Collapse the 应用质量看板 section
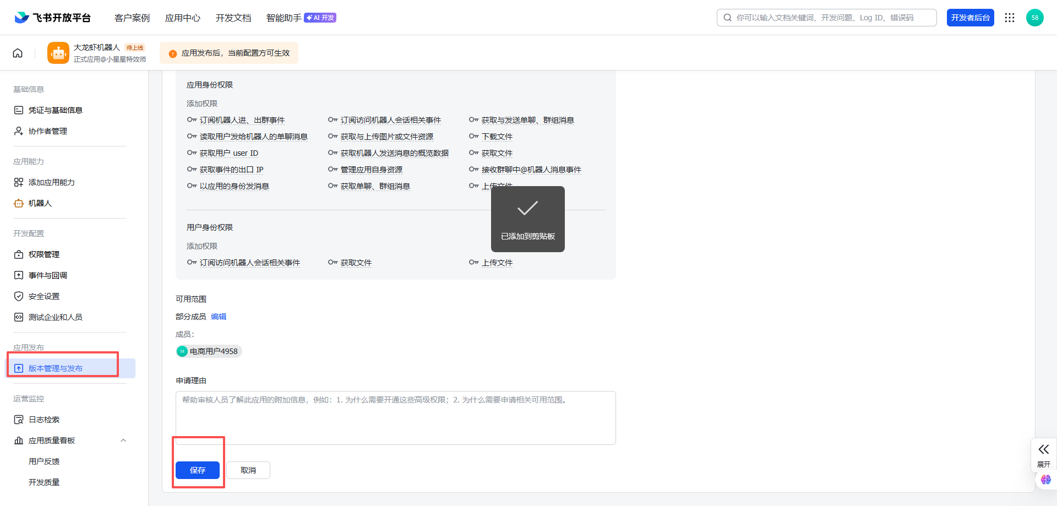1057x506 pixels. tap(123, 440)
